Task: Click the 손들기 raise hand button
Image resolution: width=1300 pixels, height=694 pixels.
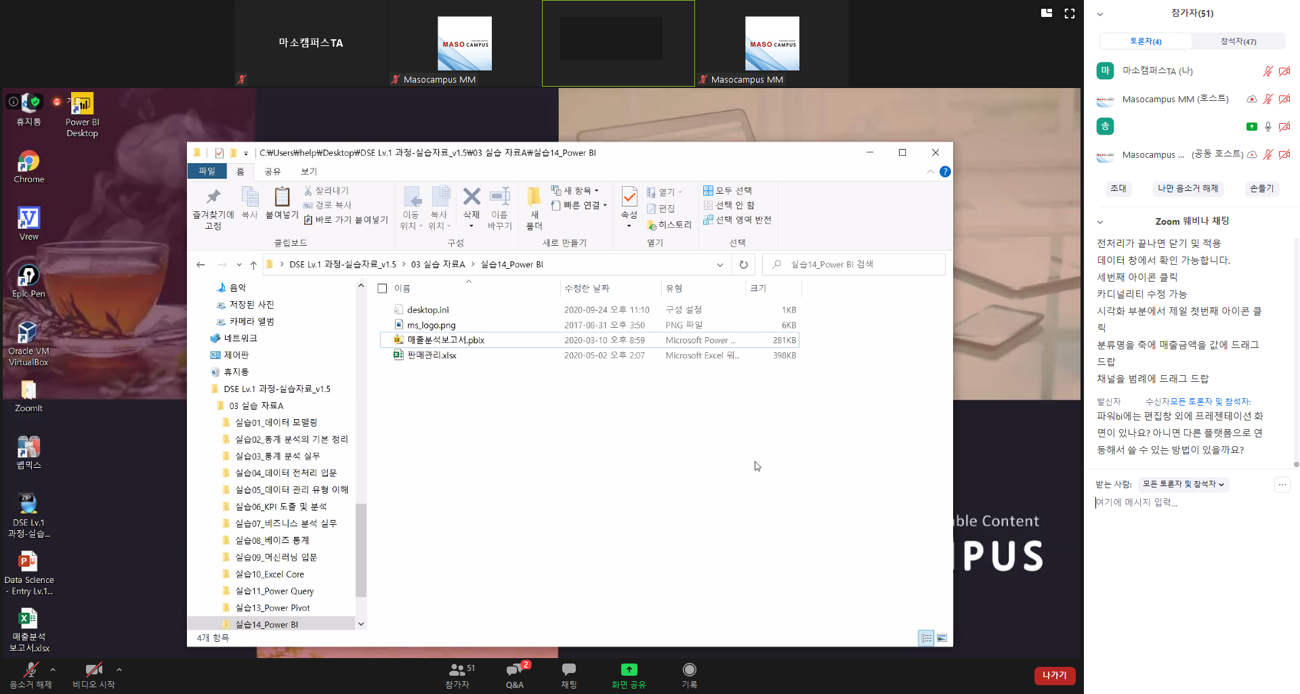Action: pyautogui.click(x=1261, y=189)
